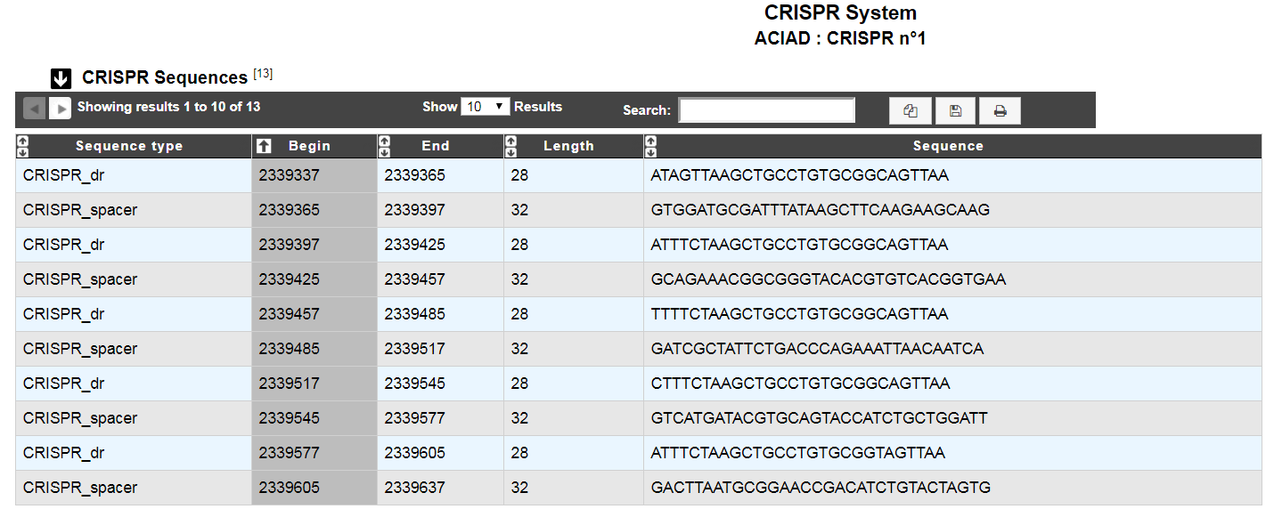Save table with the disk icon
This screenshot has height=509, width=1274.
955,110
